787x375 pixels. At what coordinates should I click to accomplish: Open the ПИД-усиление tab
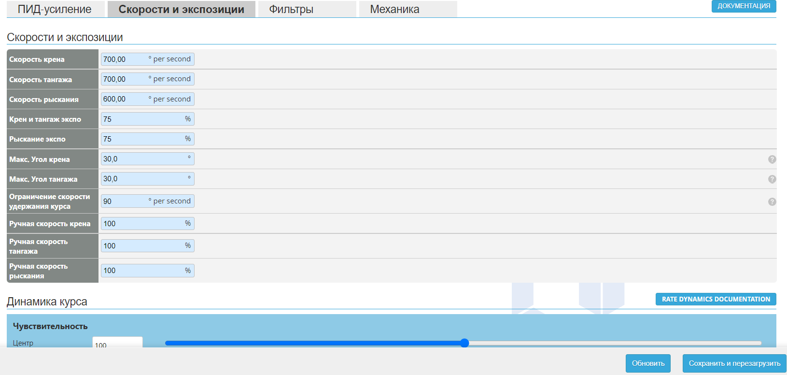point(55,9)
